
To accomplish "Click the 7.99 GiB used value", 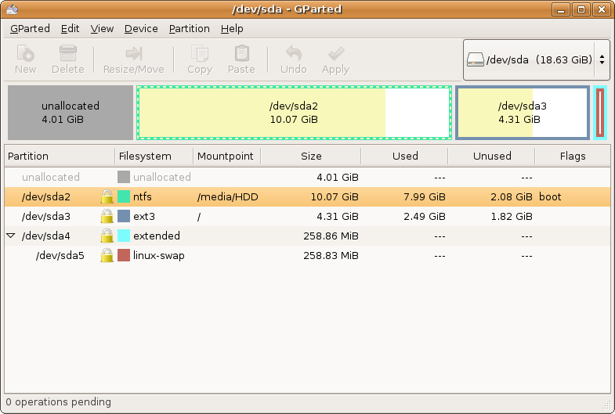I will [x=425, y=196].
